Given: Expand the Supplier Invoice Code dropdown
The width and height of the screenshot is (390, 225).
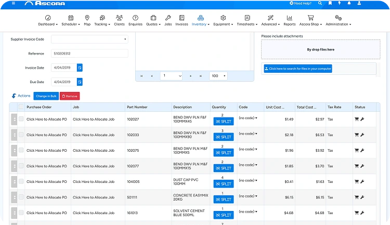Looking at the screenshot, I should point(89,39).
